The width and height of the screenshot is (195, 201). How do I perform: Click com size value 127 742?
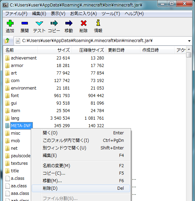click(x=62, y=81)
